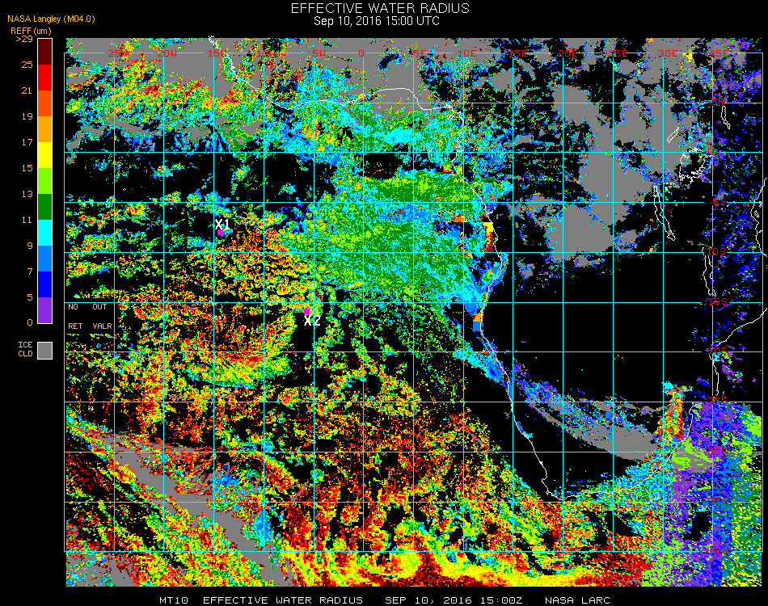
Task: Click the 'Sep 10, 2016 15:00 UTC' subtitle
Action: tap(377, 21)
